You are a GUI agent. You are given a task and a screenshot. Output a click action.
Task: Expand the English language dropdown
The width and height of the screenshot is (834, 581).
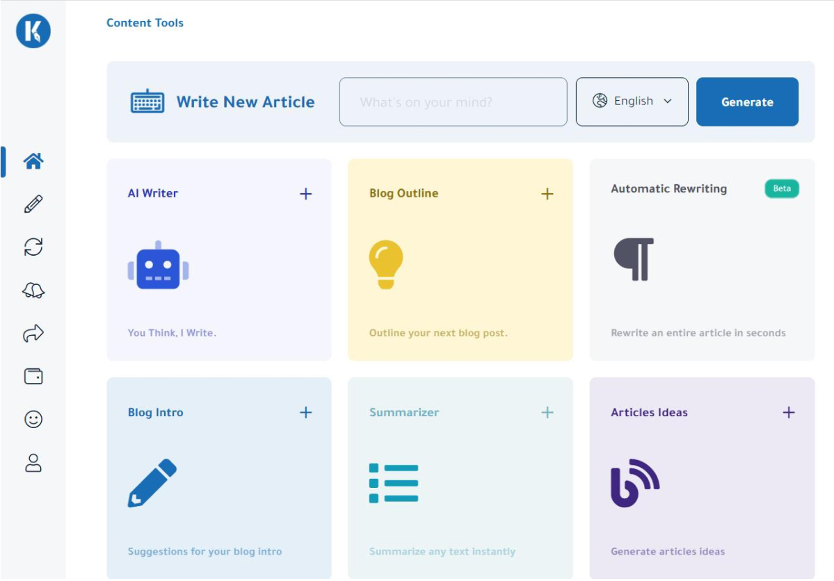click(x=632, y=101)
